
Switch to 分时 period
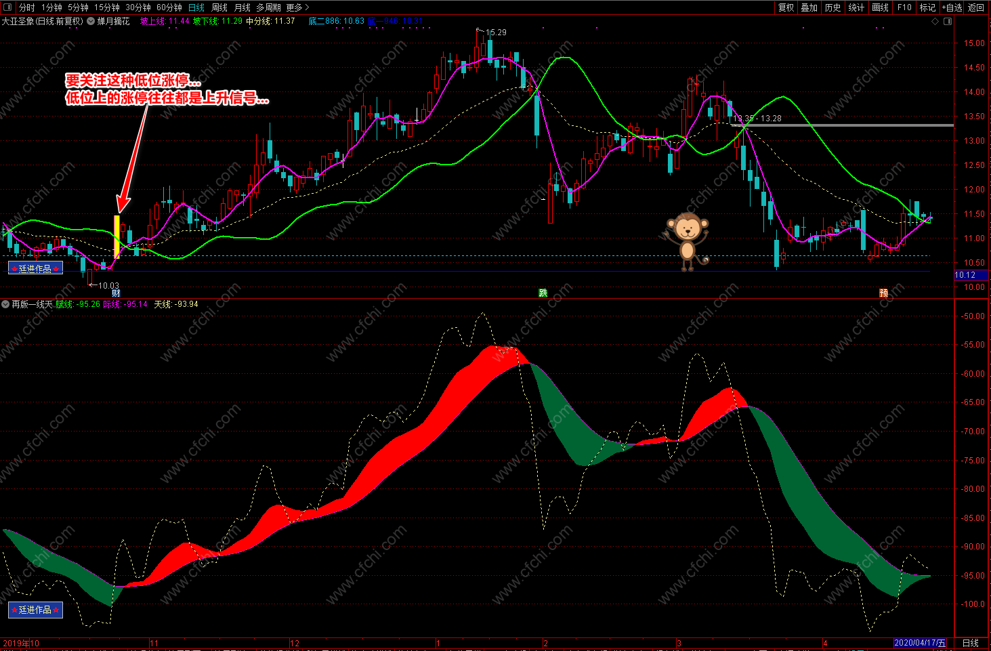click(x=27, y=7)
